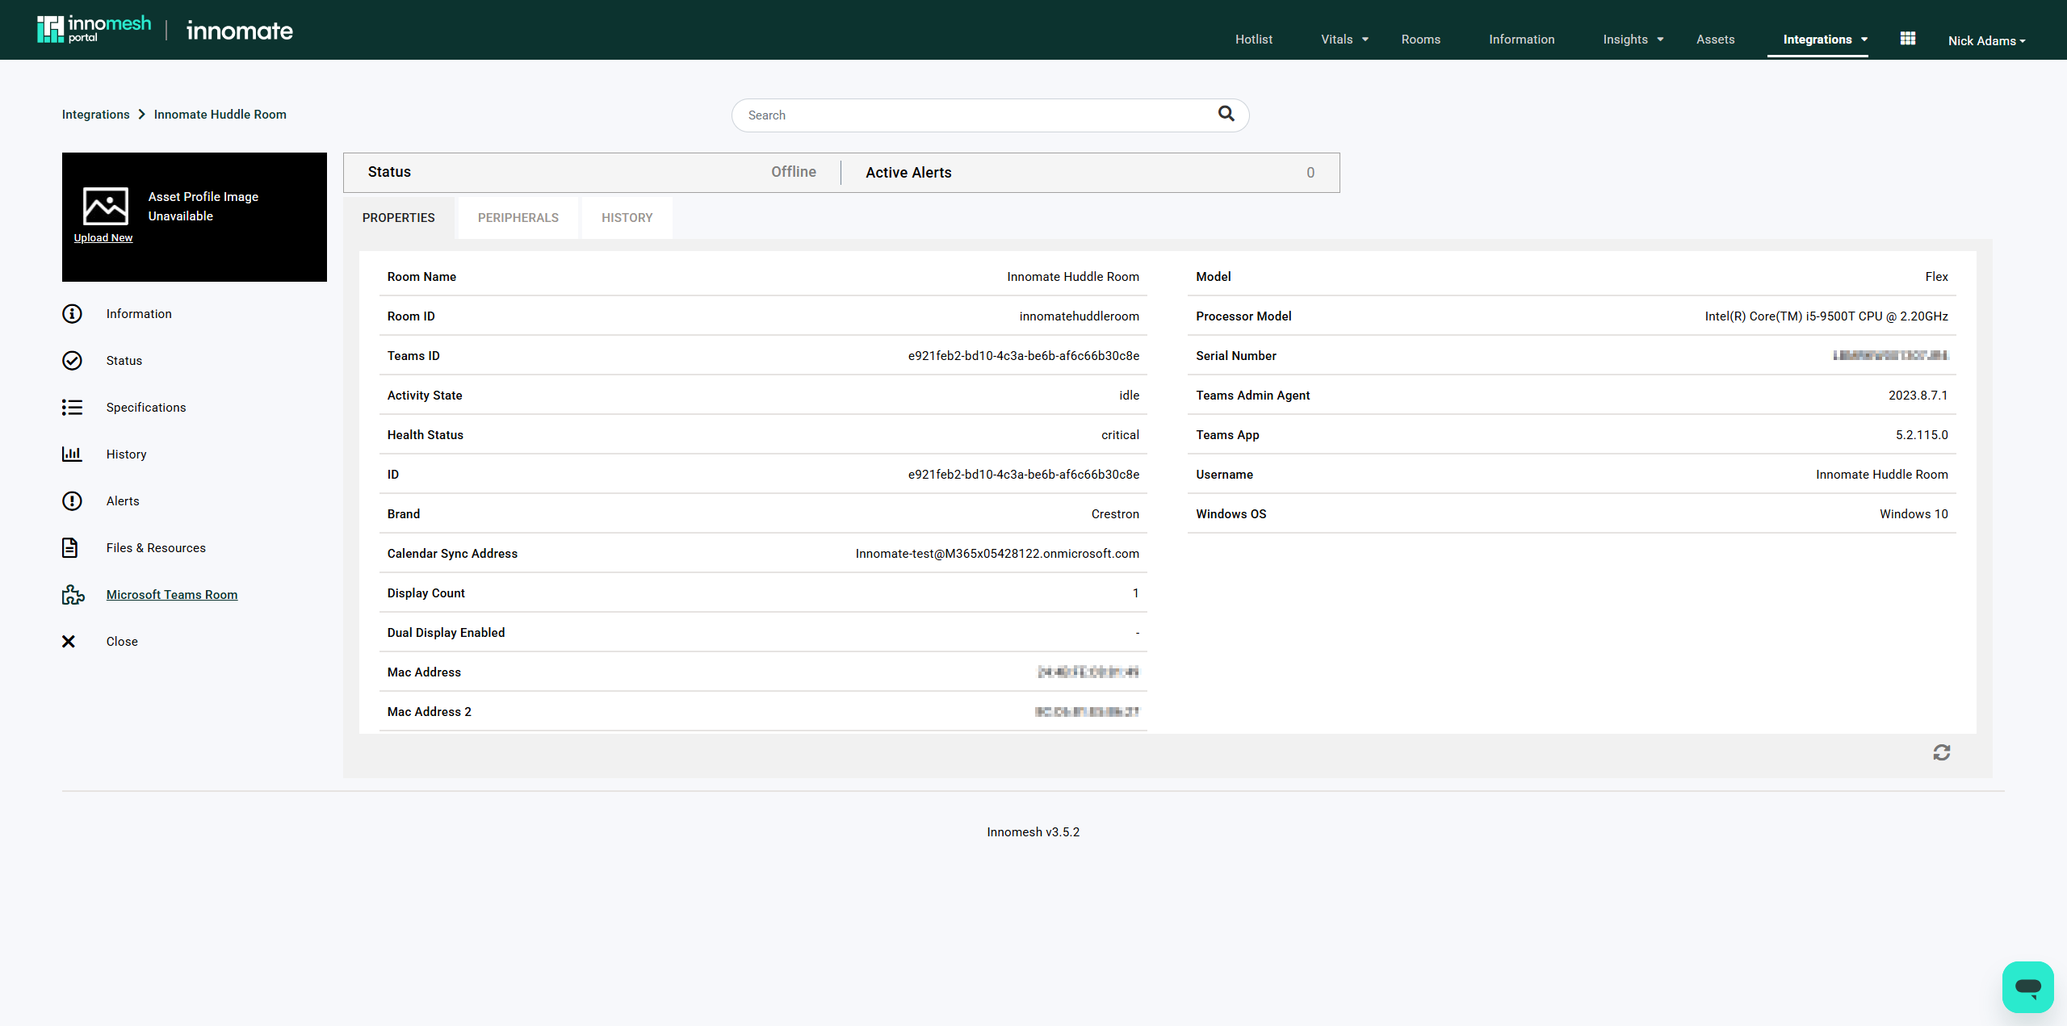Image resolution: width=2067 pixels, height=1026 pixels.
Task: Click the Integrations breadcrumb link
Action: pos(95,115)
